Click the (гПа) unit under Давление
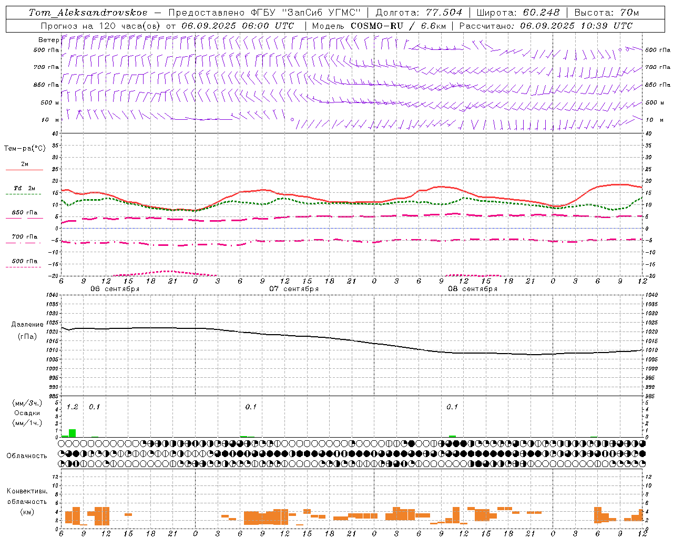Image resolution: width=673 pixels, height=538 pixels. pos(27,336)
